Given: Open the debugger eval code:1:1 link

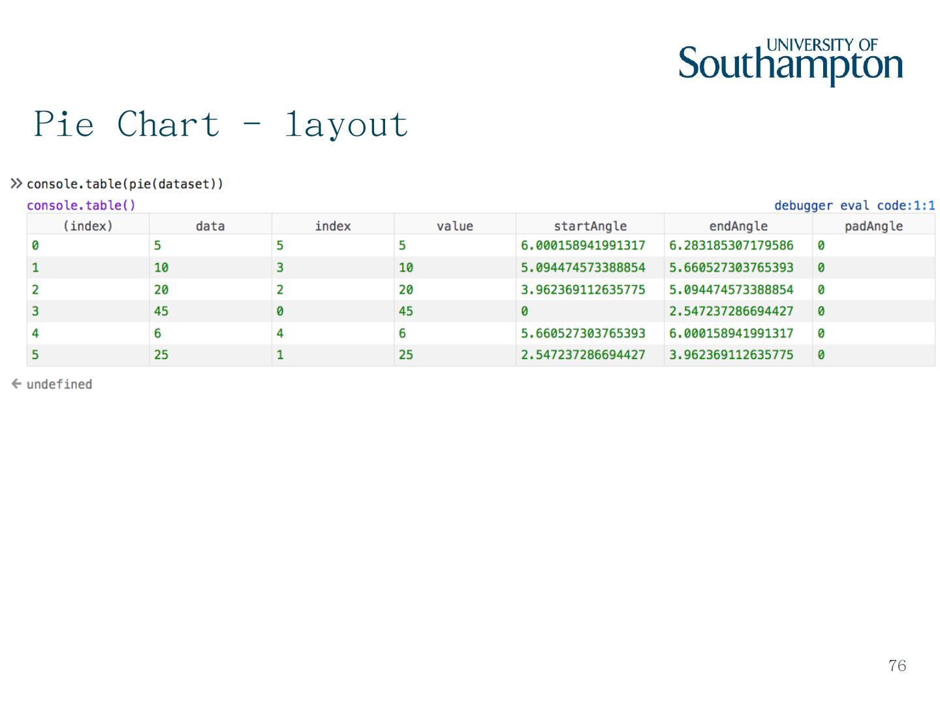Looking at the screenshot, I should coord(854,206).
